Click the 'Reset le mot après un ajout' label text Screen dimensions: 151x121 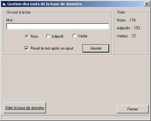[52, 48]
